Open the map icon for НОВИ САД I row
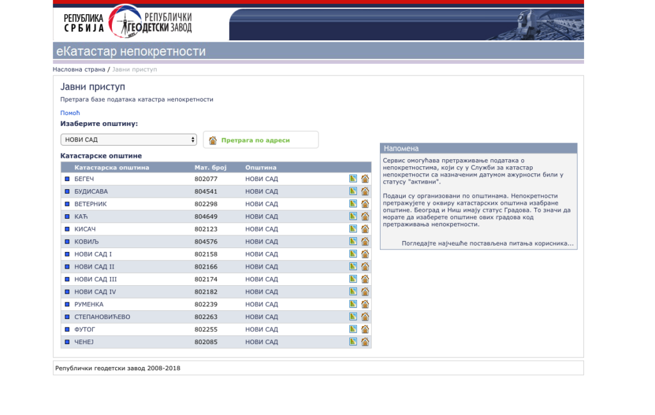Image resolution: width=655 pixels, height=415 pixels. click(x=353, y=254)
